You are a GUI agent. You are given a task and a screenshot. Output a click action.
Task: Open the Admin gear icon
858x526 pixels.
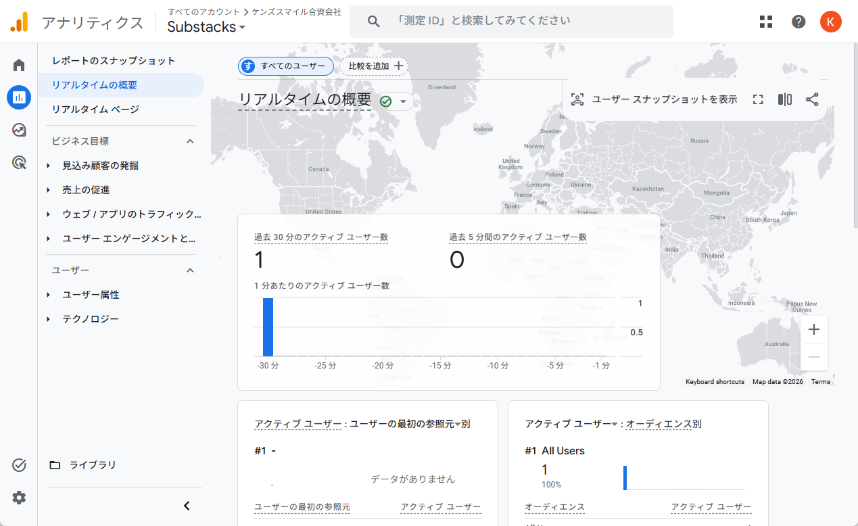click(19, 498)
